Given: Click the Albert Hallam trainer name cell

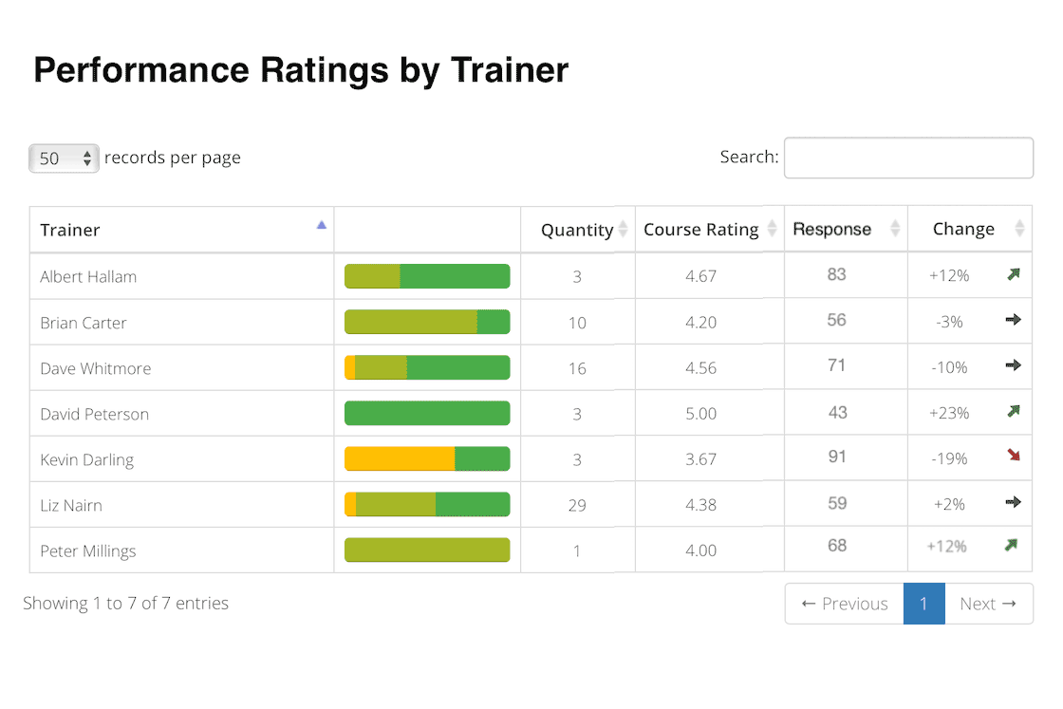Looking at the screenshot, I should pos(87,276).
